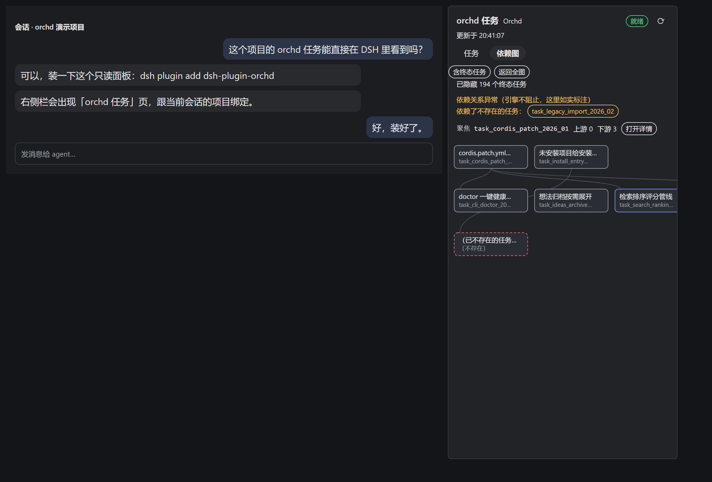This screenshot has height=482, width=712.
Task: Click the message asking about orchd 任务 in DSH
Action: pyautogui.click(x=328, y=49)
